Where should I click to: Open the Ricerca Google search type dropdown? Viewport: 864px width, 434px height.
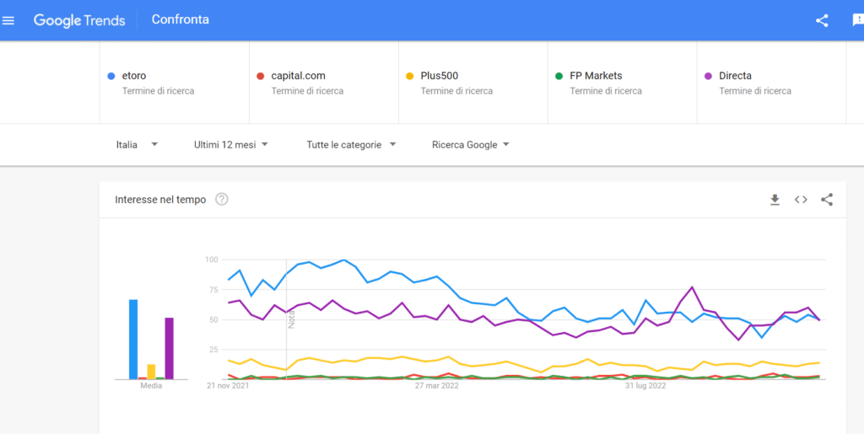click(x=471, y=145)
